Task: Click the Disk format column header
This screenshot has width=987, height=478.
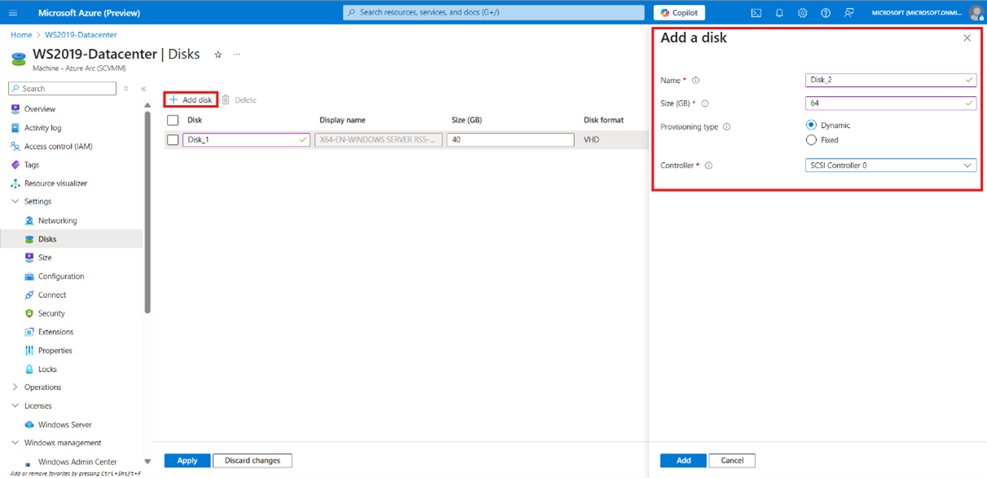Action: 603,121
